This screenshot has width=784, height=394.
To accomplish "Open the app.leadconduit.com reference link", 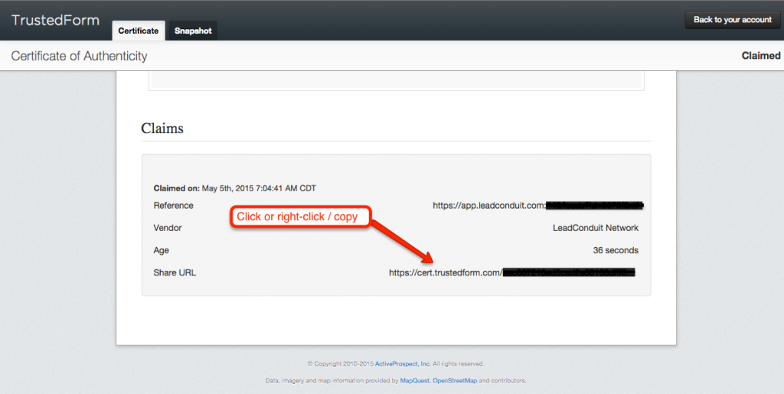I will [x=538, y=205].
